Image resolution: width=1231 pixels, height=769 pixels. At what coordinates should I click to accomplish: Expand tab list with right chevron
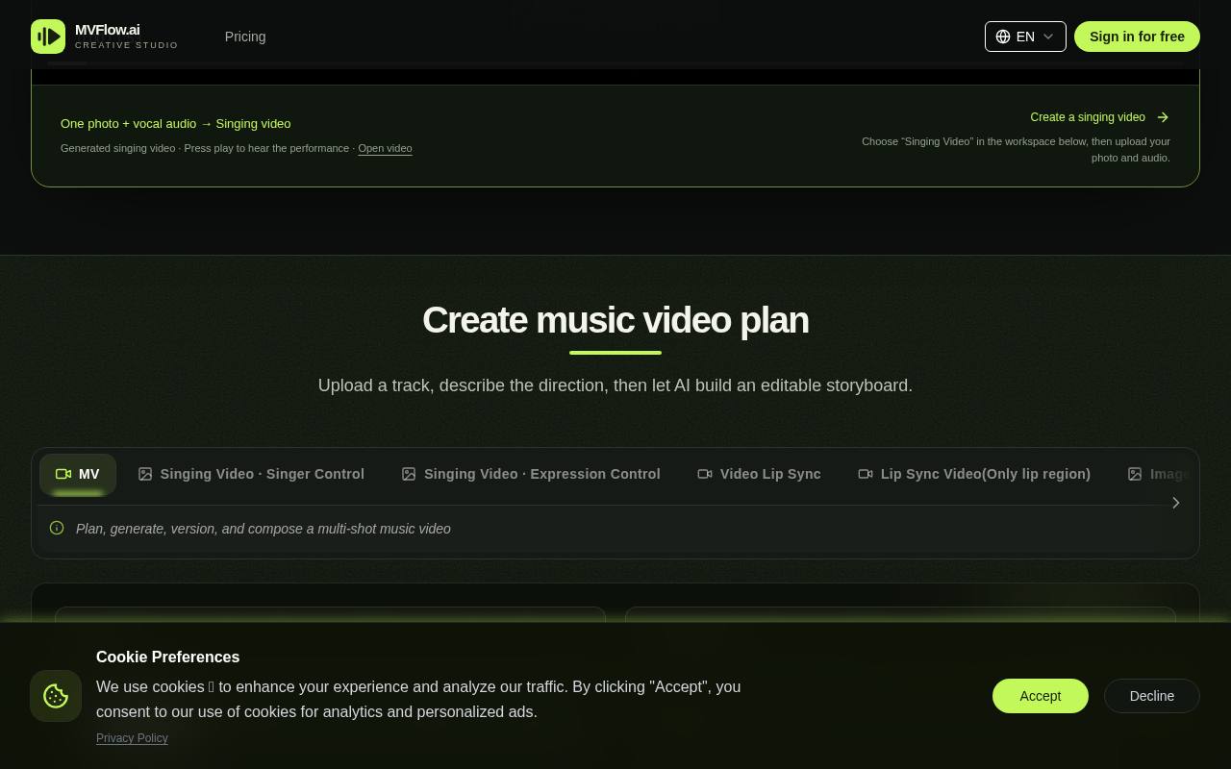point(1175,503)
